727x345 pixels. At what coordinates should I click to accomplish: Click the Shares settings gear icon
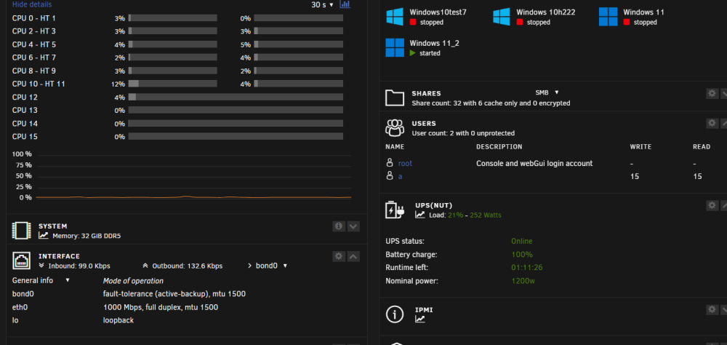712,93
